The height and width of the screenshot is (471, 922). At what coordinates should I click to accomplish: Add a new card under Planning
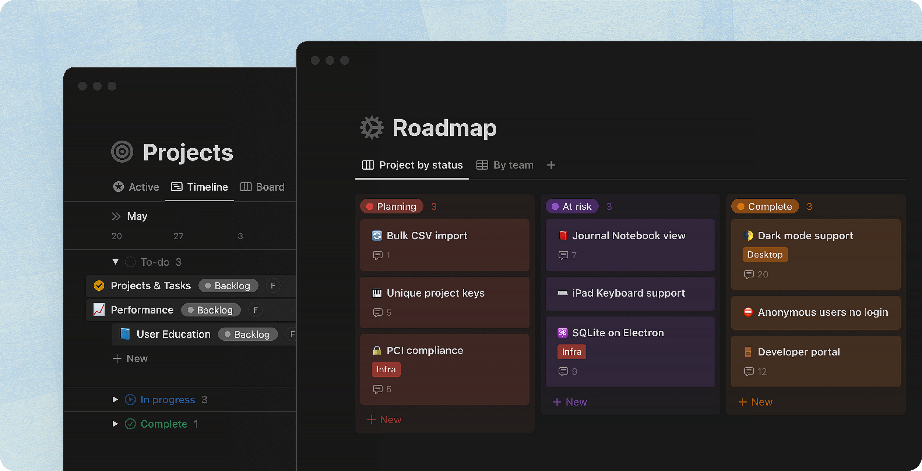[384, 419]
